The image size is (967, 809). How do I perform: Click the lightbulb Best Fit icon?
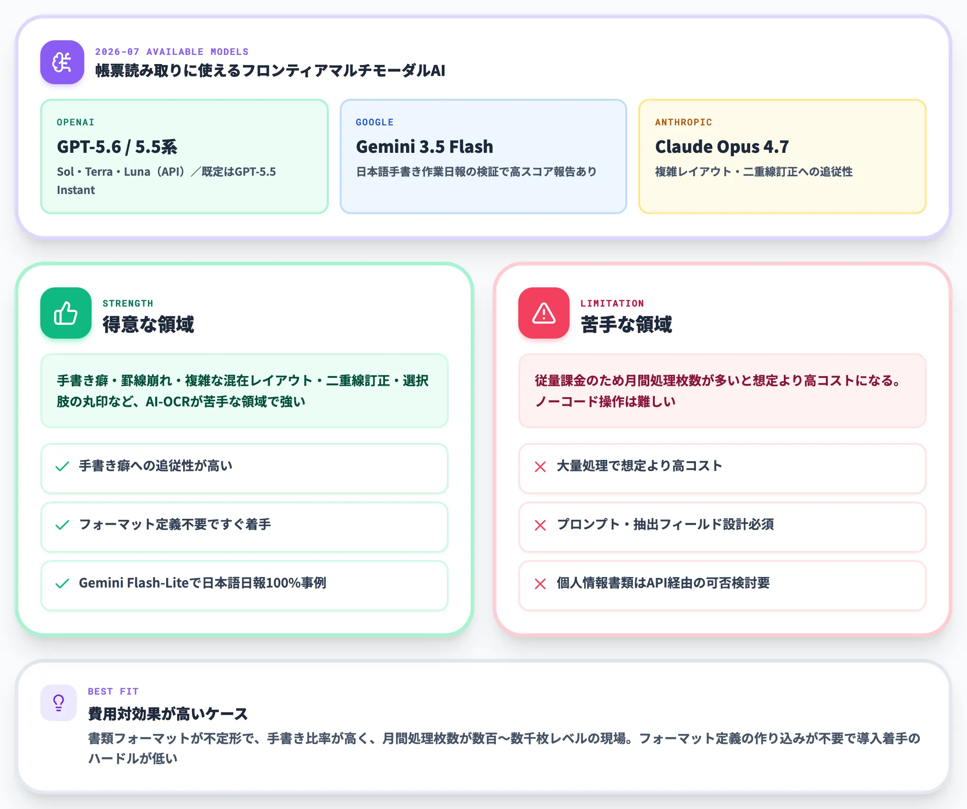59,703
